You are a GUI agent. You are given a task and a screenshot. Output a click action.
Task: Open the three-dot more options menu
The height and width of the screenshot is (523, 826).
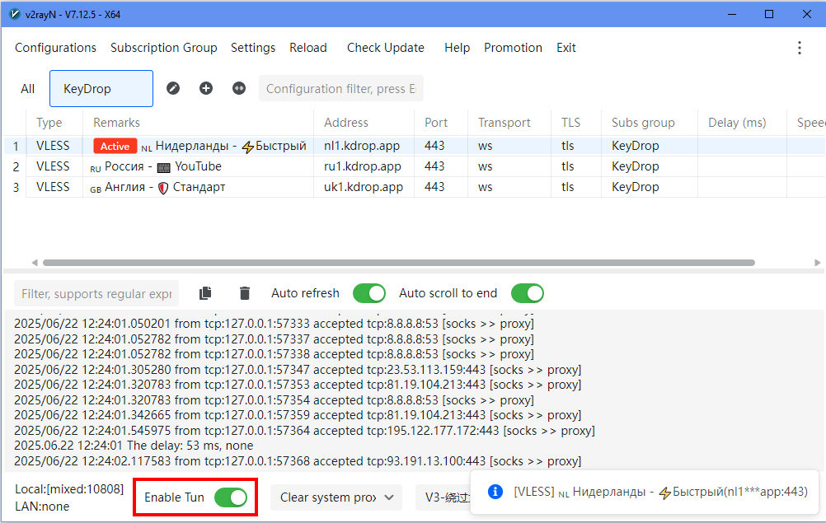tap(799, 48)
